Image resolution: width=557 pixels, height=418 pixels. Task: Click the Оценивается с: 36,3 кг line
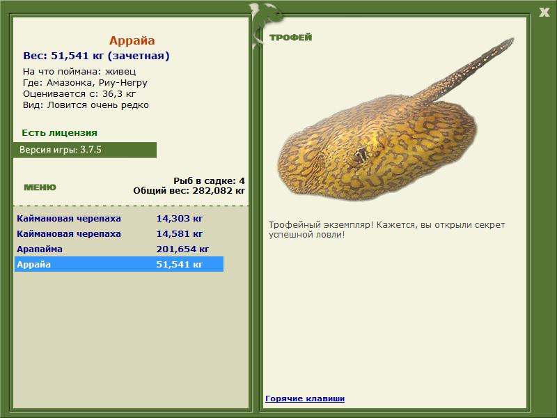pos(79,94)
